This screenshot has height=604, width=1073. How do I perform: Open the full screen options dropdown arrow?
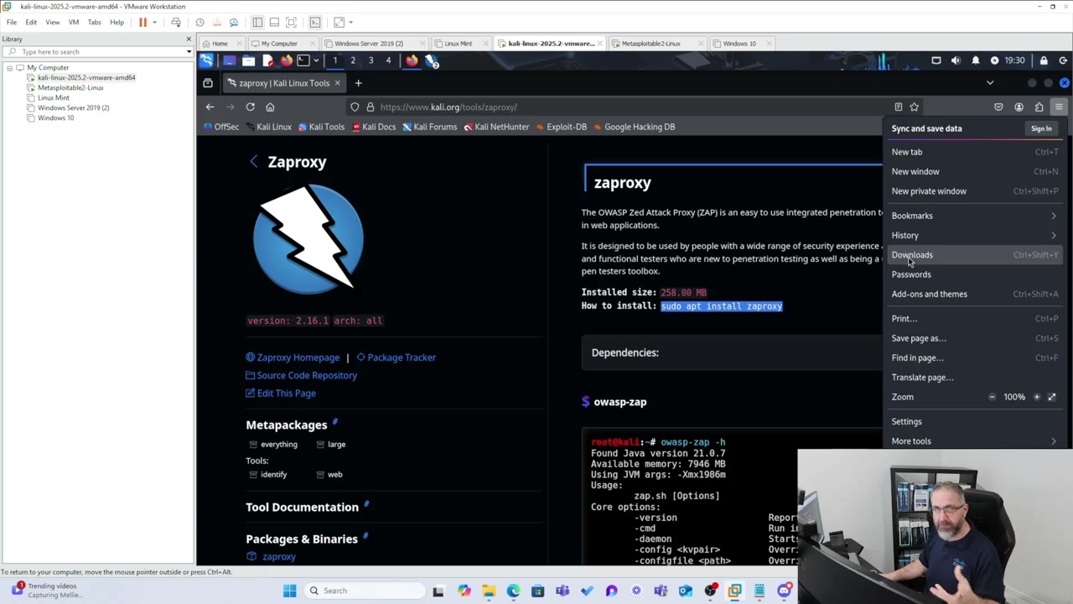pyautogui.click(x=350, y=22)
